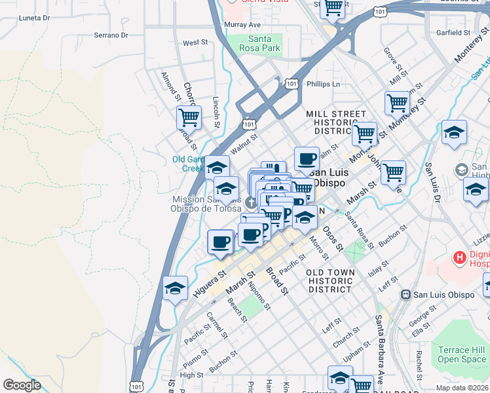This screenshot has width=490, height=393.
Task: Click the Islay St label
Action: (x=378, y=269)
